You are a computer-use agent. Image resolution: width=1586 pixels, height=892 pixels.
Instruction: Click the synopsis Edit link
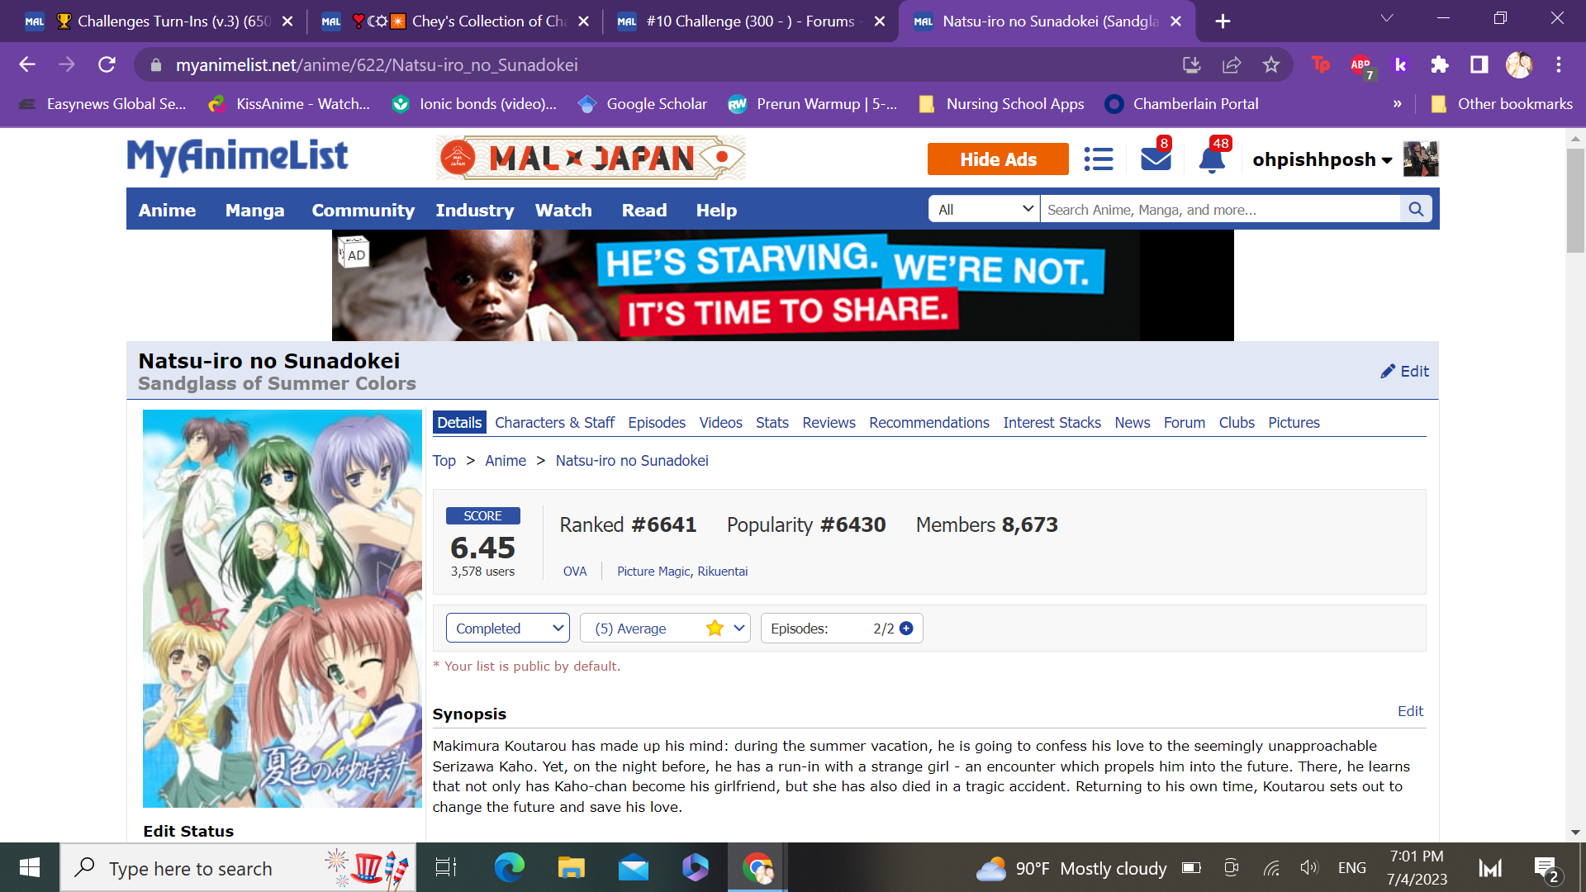1410,711
